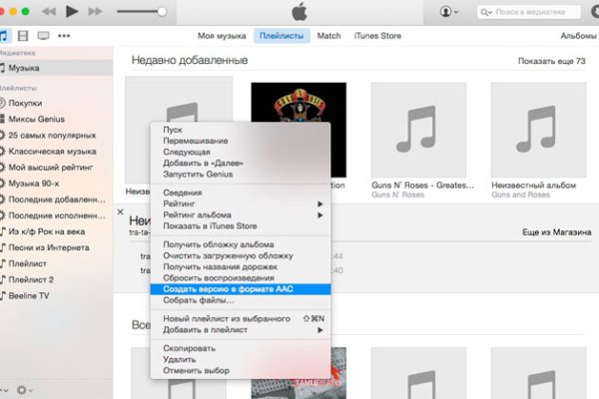Image resolution: width=599 pixels, height=399 pixels.
Task: Choose Новый плейлист из выбранного menu item
Action: pos(241,319)
